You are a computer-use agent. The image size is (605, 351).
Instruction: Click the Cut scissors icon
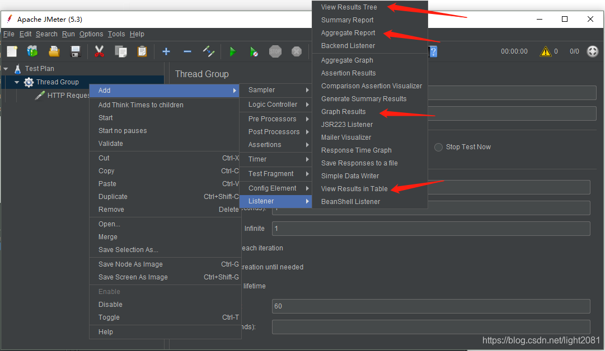click(x=99, y=51)
